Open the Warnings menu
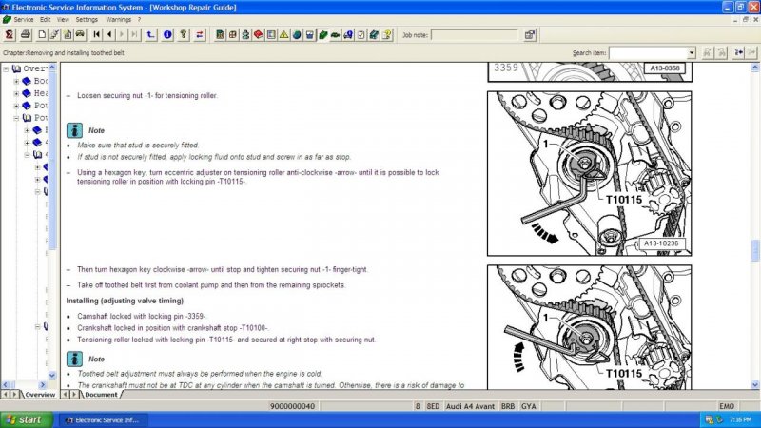The image size is (761, 428). point(119,19)
